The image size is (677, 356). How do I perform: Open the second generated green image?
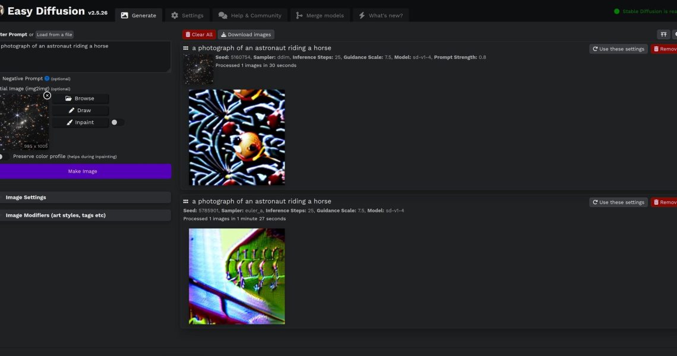[236, 276]
